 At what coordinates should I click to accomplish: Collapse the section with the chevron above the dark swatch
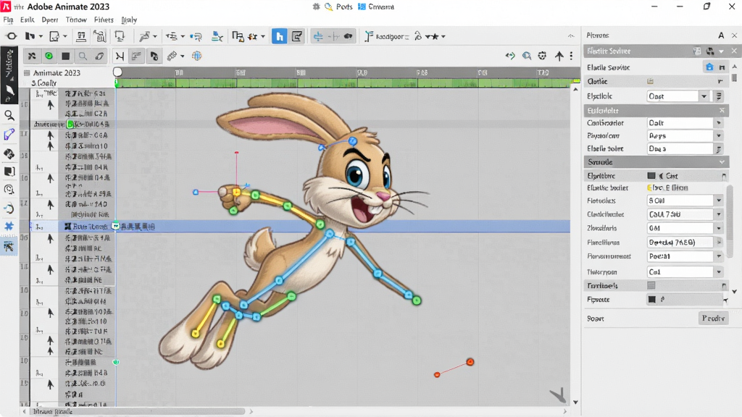(722, 162)
